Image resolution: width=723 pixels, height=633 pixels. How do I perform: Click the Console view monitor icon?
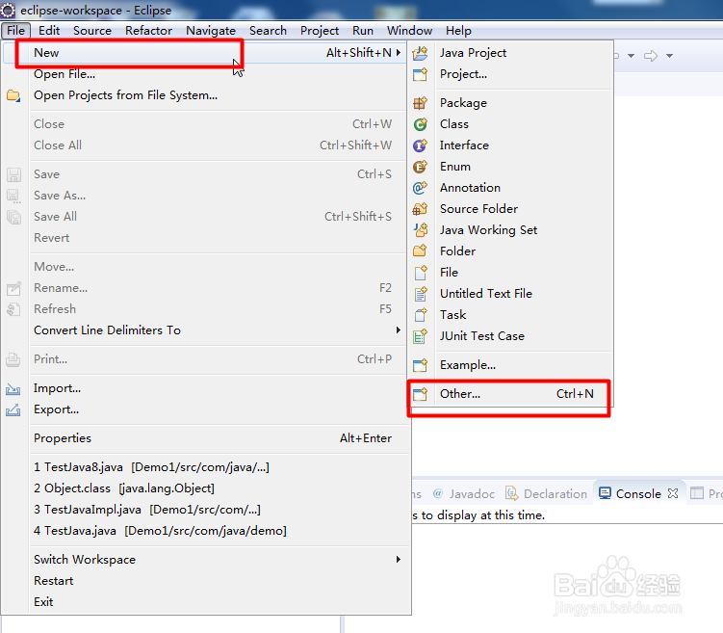[605, 493]
